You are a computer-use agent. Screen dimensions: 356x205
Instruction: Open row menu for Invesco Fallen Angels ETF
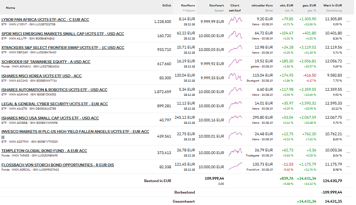tap(348, 136)
